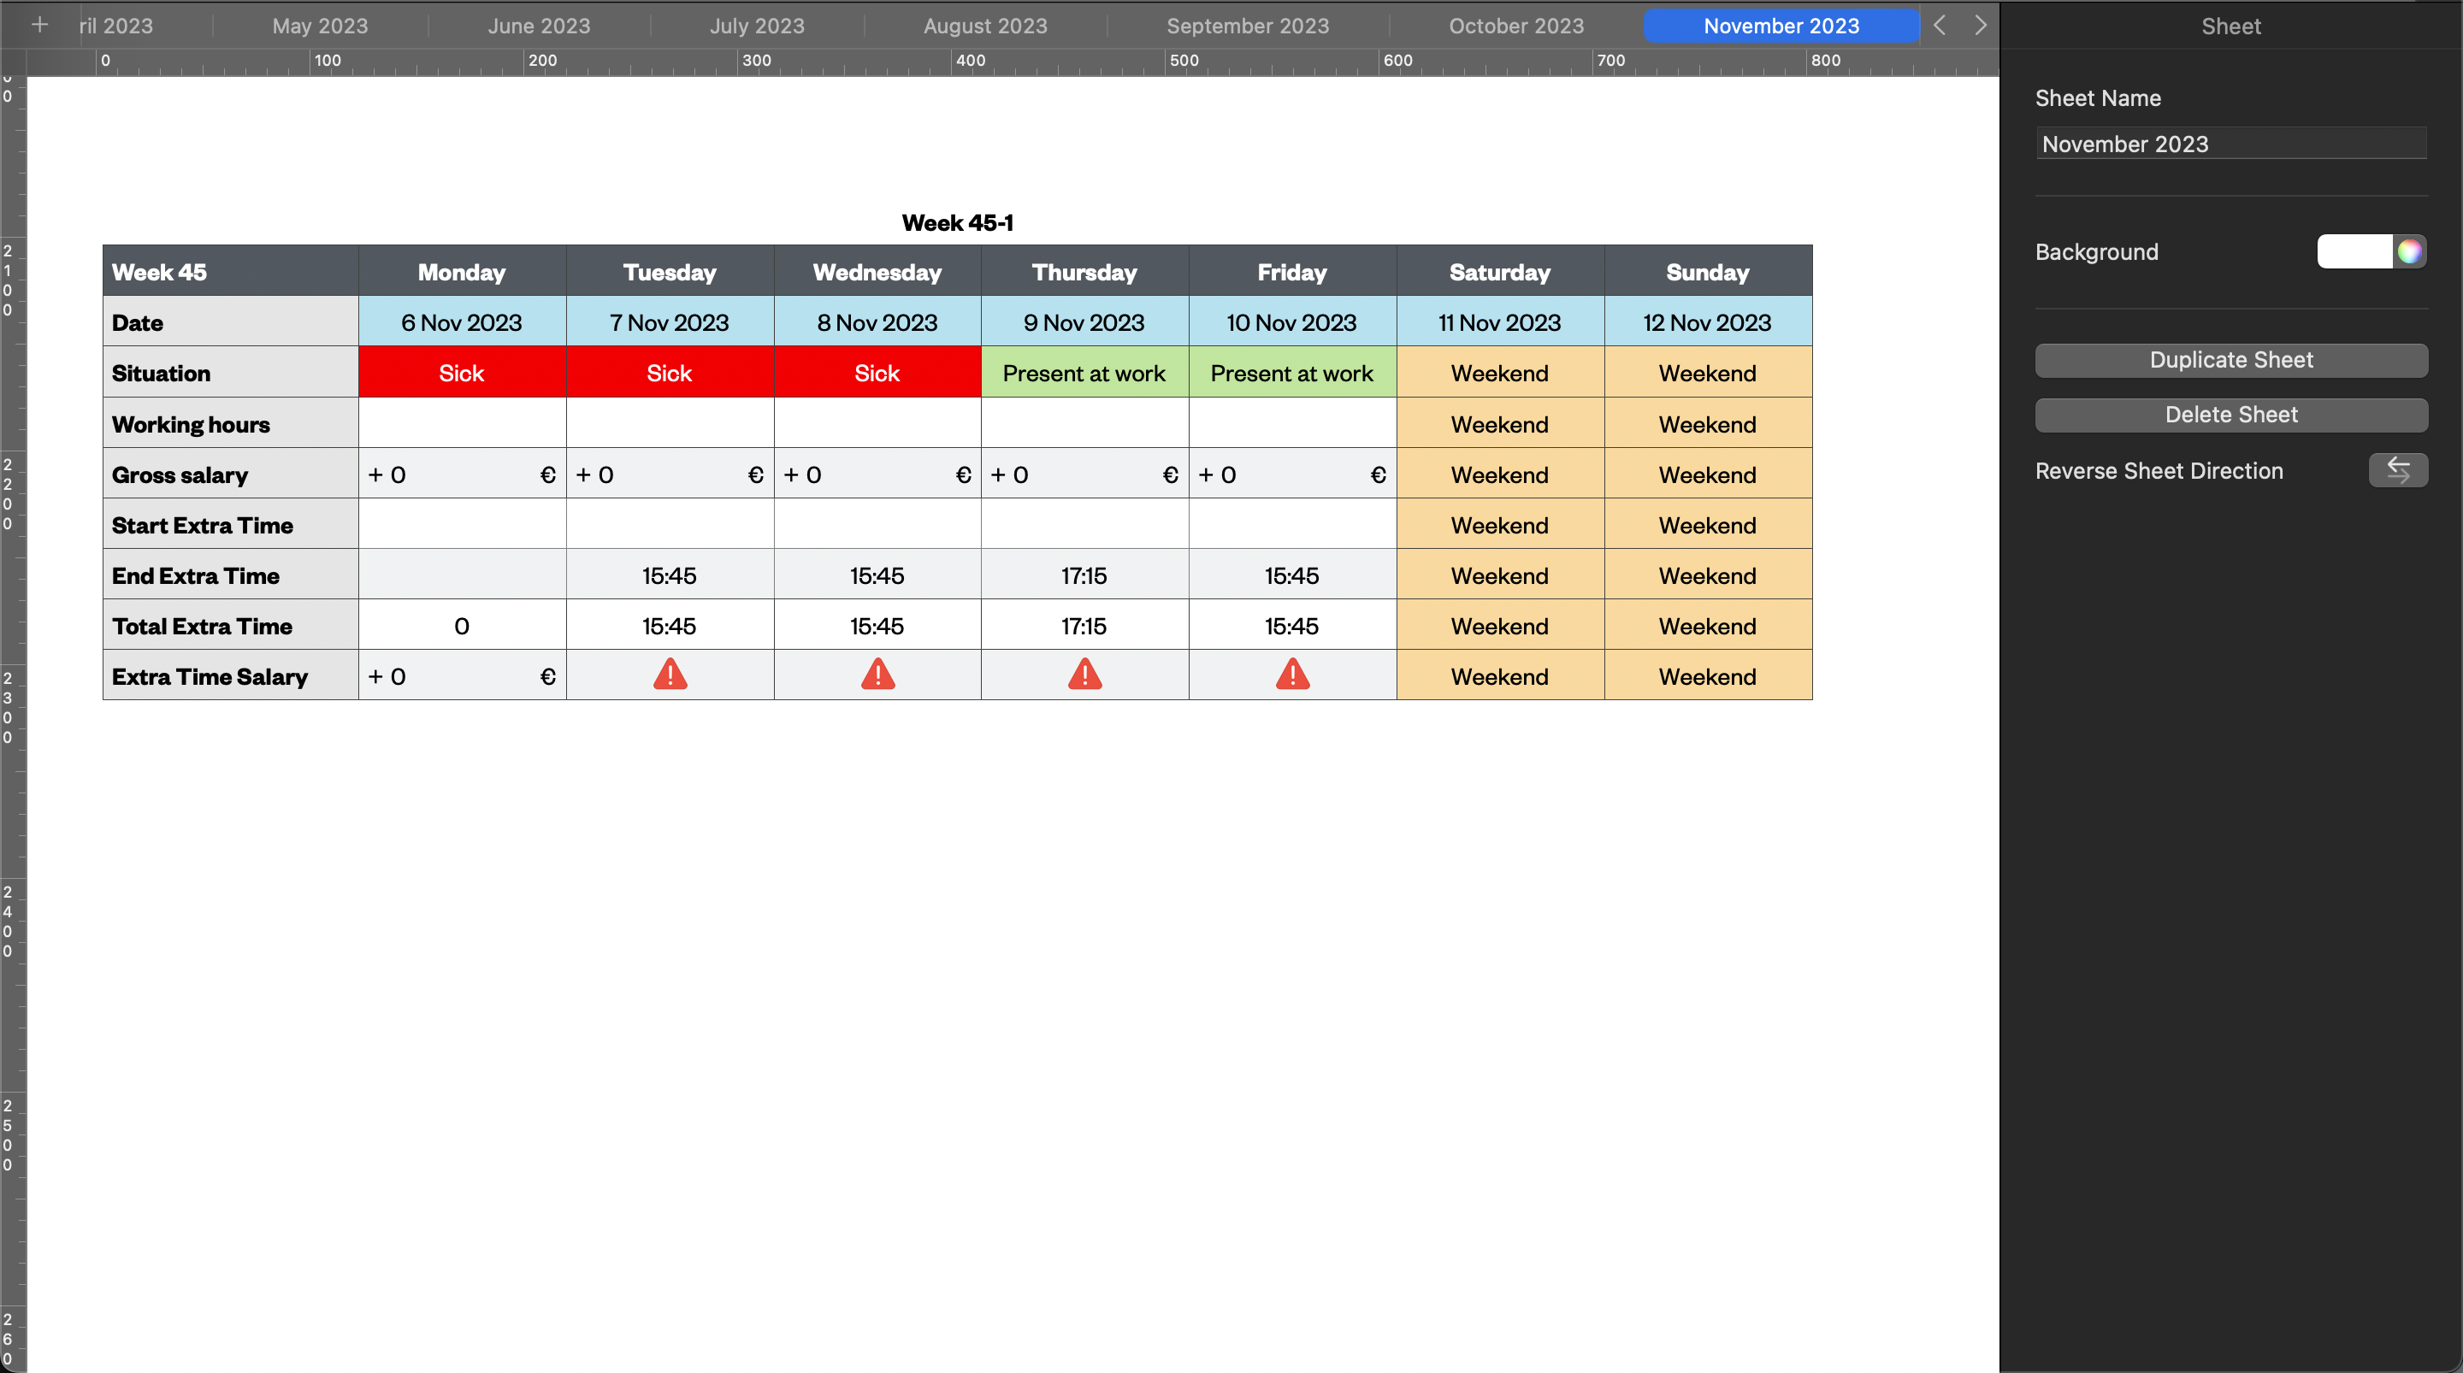2463x1373 pixels.
Task: Go to the July 2023 sheet tab
Action: pos(756,26)
